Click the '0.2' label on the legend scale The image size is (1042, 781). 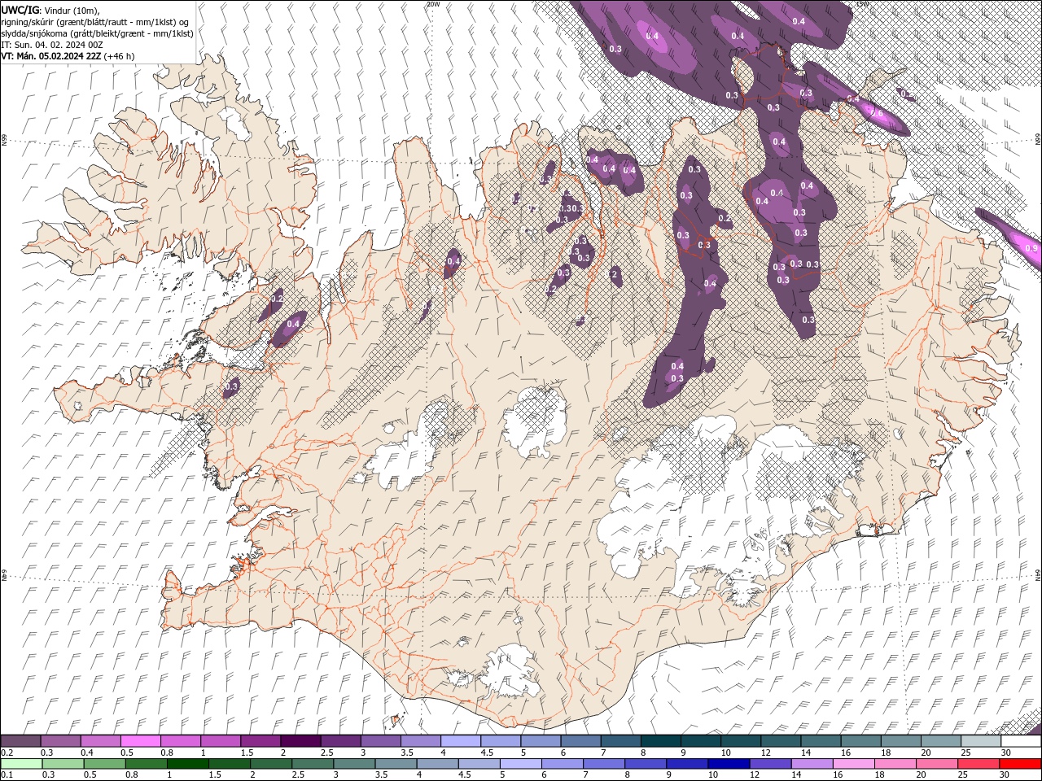pyautogui.click(x=7, y=753)
